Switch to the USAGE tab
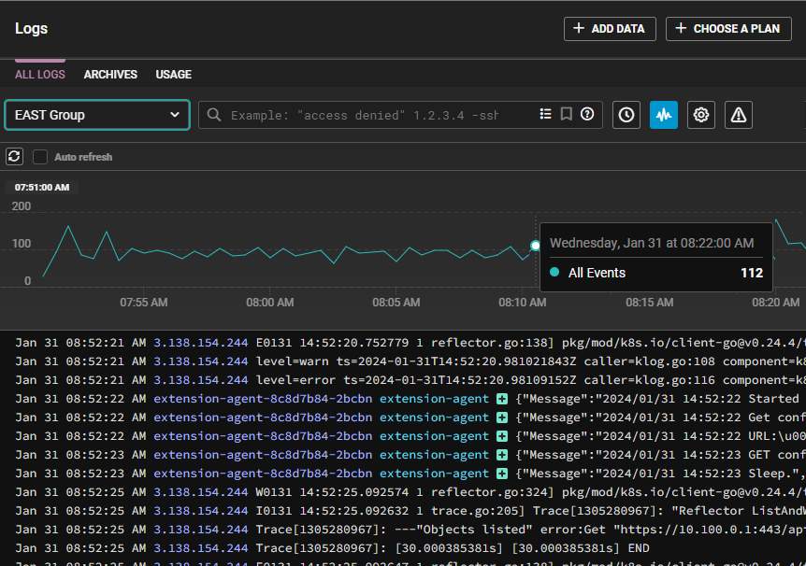This screenshot has height=566, width=806. coord(173,75)
